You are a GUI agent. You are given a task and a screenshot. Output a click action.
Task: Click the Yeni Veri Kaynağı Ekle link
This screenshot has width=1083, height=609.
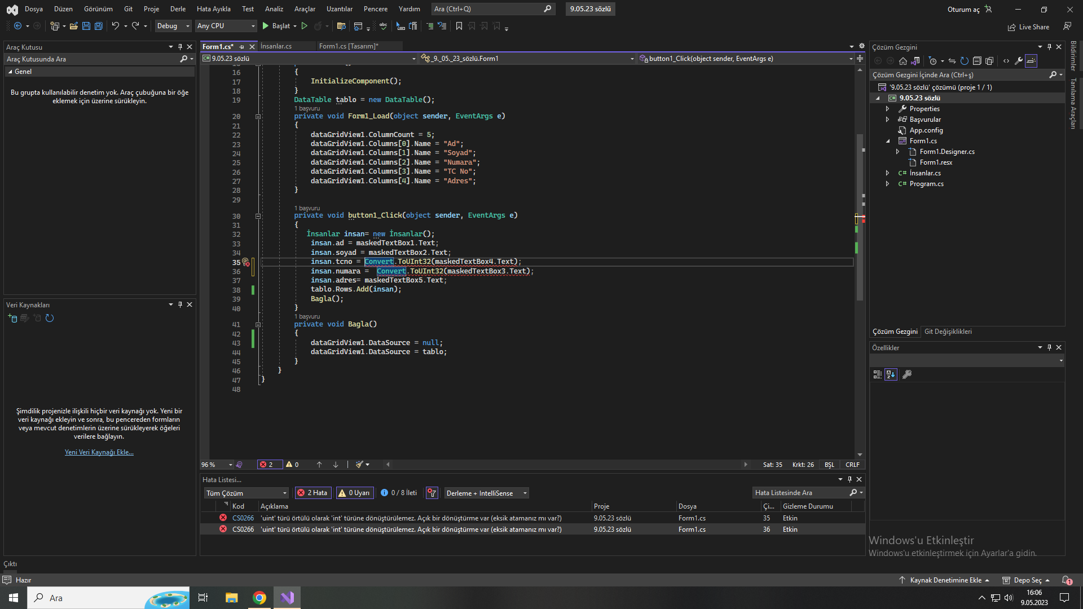[99, 452]
